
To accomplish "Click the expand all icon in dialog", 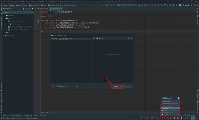I will coord(129,38).
